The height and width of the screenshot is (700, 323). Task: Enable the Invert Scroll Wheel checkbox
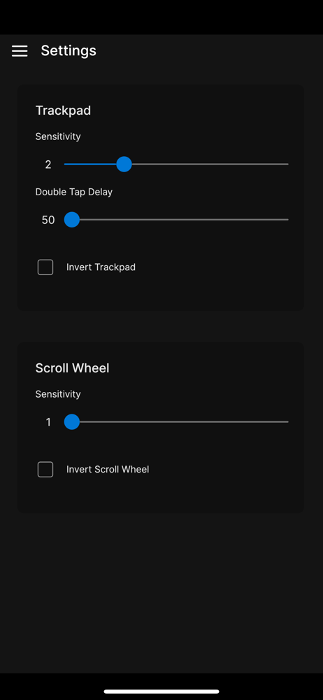pyautogui.click(x=45, y=470)
